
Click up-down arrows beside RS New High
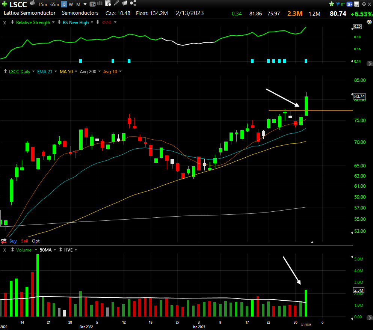tap(59, 22)
